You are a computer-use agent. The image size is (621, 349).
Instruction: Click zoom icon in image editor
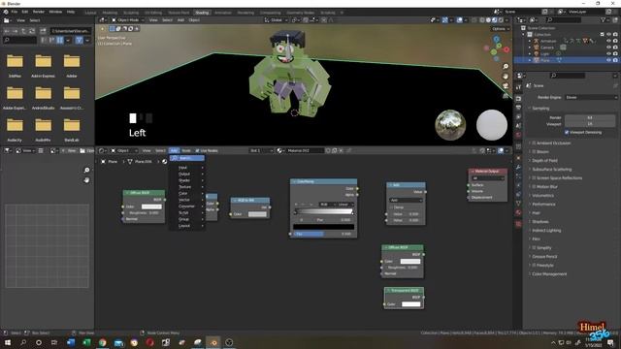click(x=86, y=171)
